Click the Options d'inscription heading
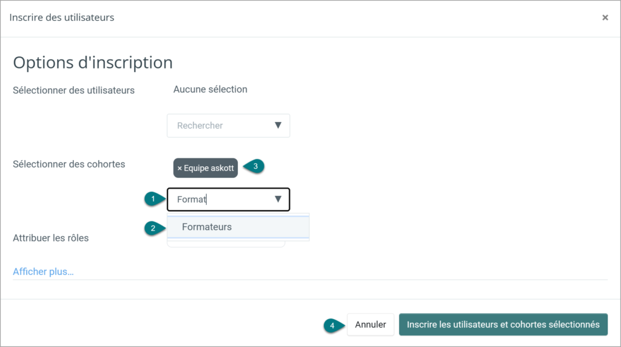The width and height of the screenshot is (621, 347). [93, 62]
